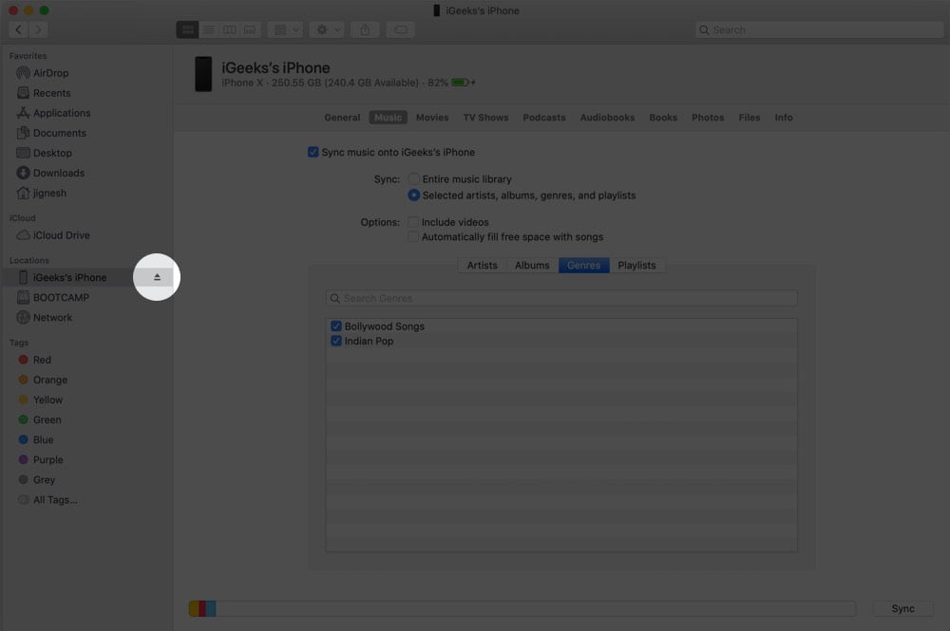Image resolution: width=950 pixels, height=631 pixels.
Task: Switch Finder to list view
Action: (208, 29)
